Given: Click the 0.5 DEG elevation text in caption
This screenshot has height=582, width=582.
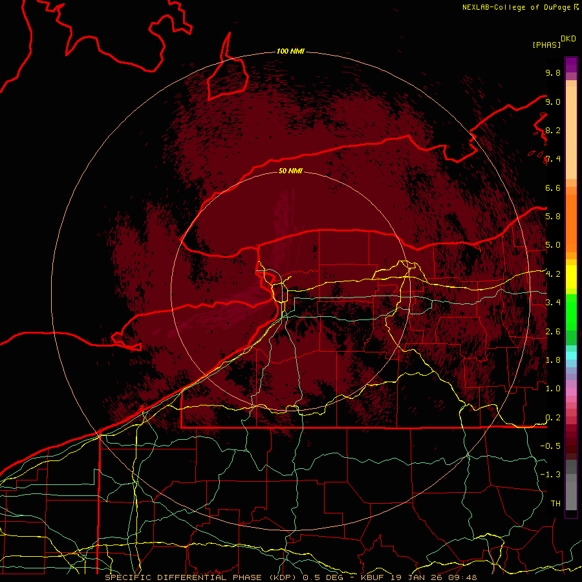Looking at the screenshot, I should click(323, 577).
